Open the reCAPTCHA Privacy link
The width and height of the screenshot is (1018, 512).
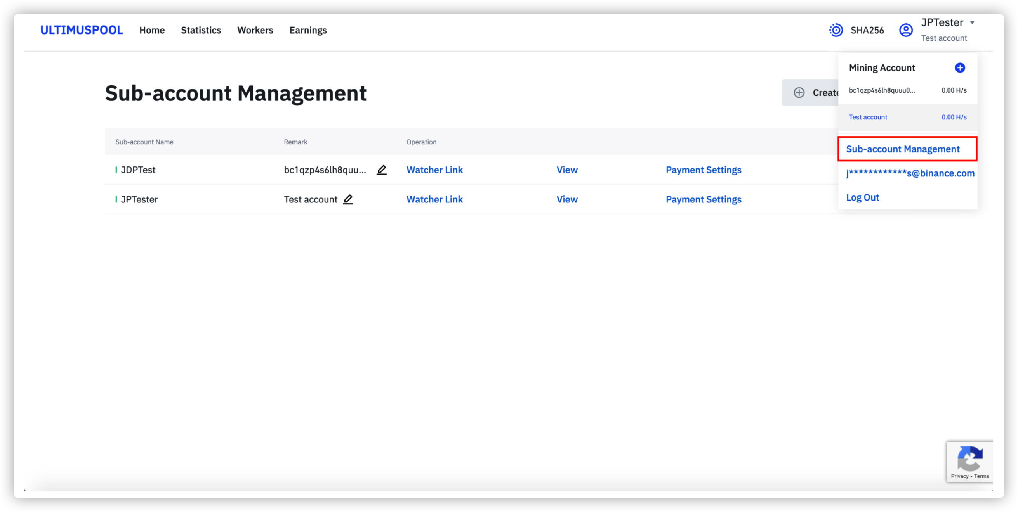pos(959,476)
